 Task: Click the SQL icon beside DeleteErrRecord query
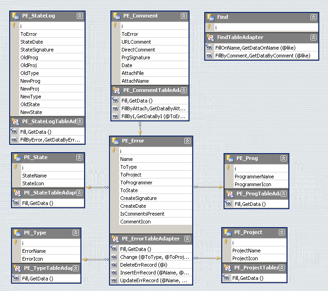pos(114,265)
